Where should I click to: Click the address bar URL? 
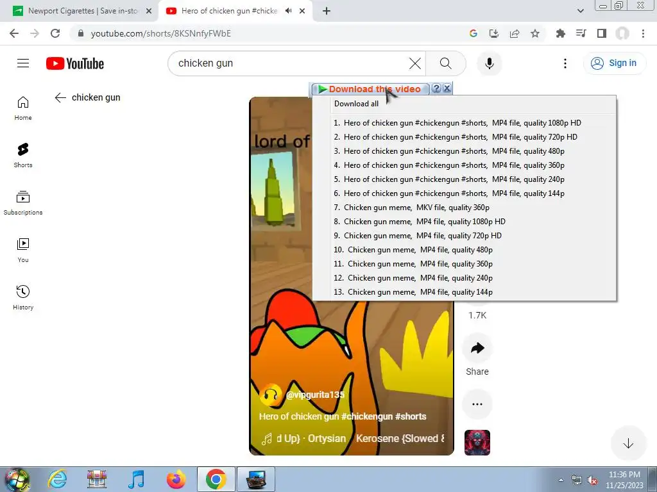click(161, 33)
